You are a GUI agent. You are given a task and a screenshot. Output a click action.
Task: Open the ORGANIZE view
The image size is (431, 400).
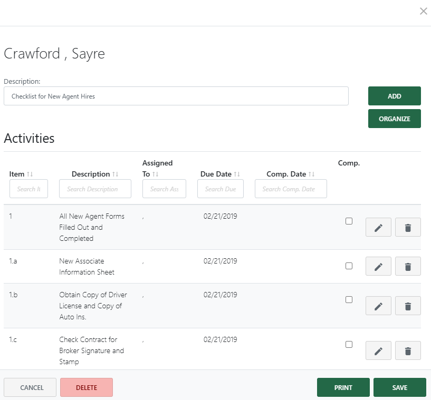(394, 119)
